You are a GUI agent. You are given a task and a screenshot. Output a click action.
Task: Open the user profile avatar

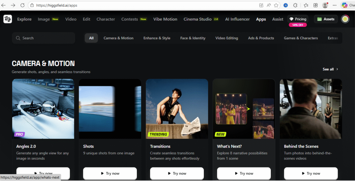click(x=345, y=19)
